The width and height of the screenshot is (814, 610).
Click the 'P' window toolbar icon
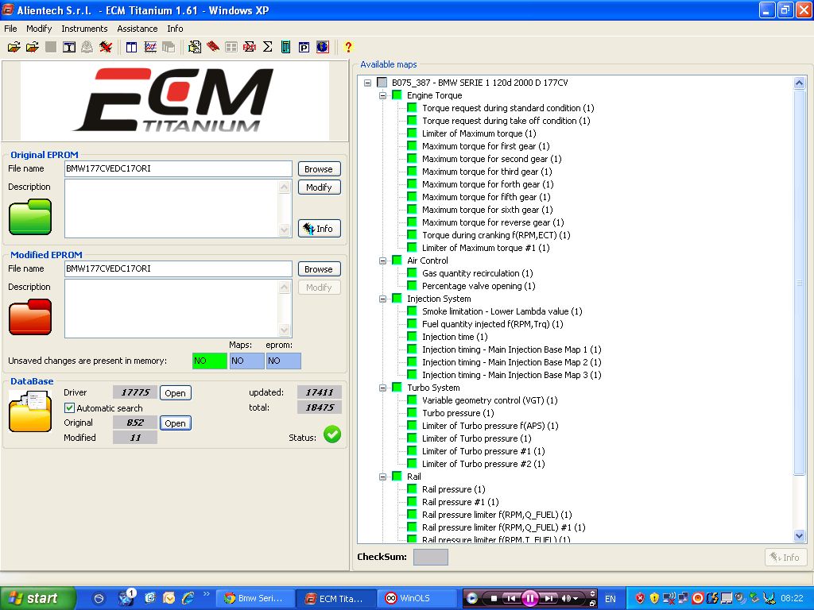(x=304, y=47)
